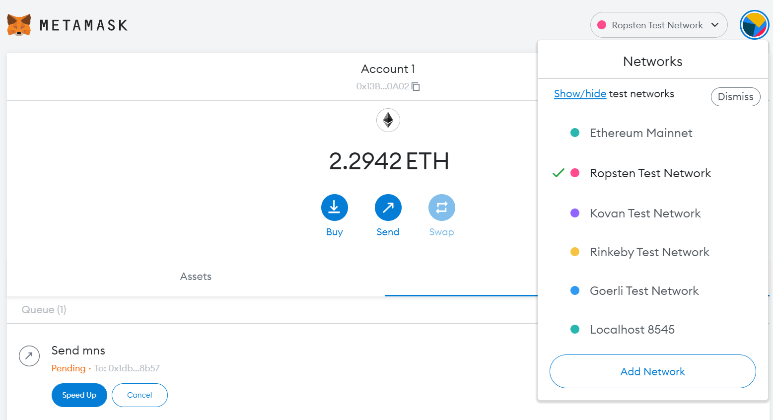Viewport: 773px width, 420px height.
Task: Open the account avatar menu
Action: tap(754, 25)
